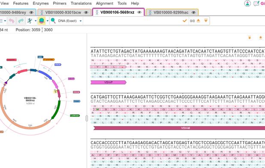This screenshot has height=168, width=265.
Task: Open the Tools menu
Action: point(122,3)
